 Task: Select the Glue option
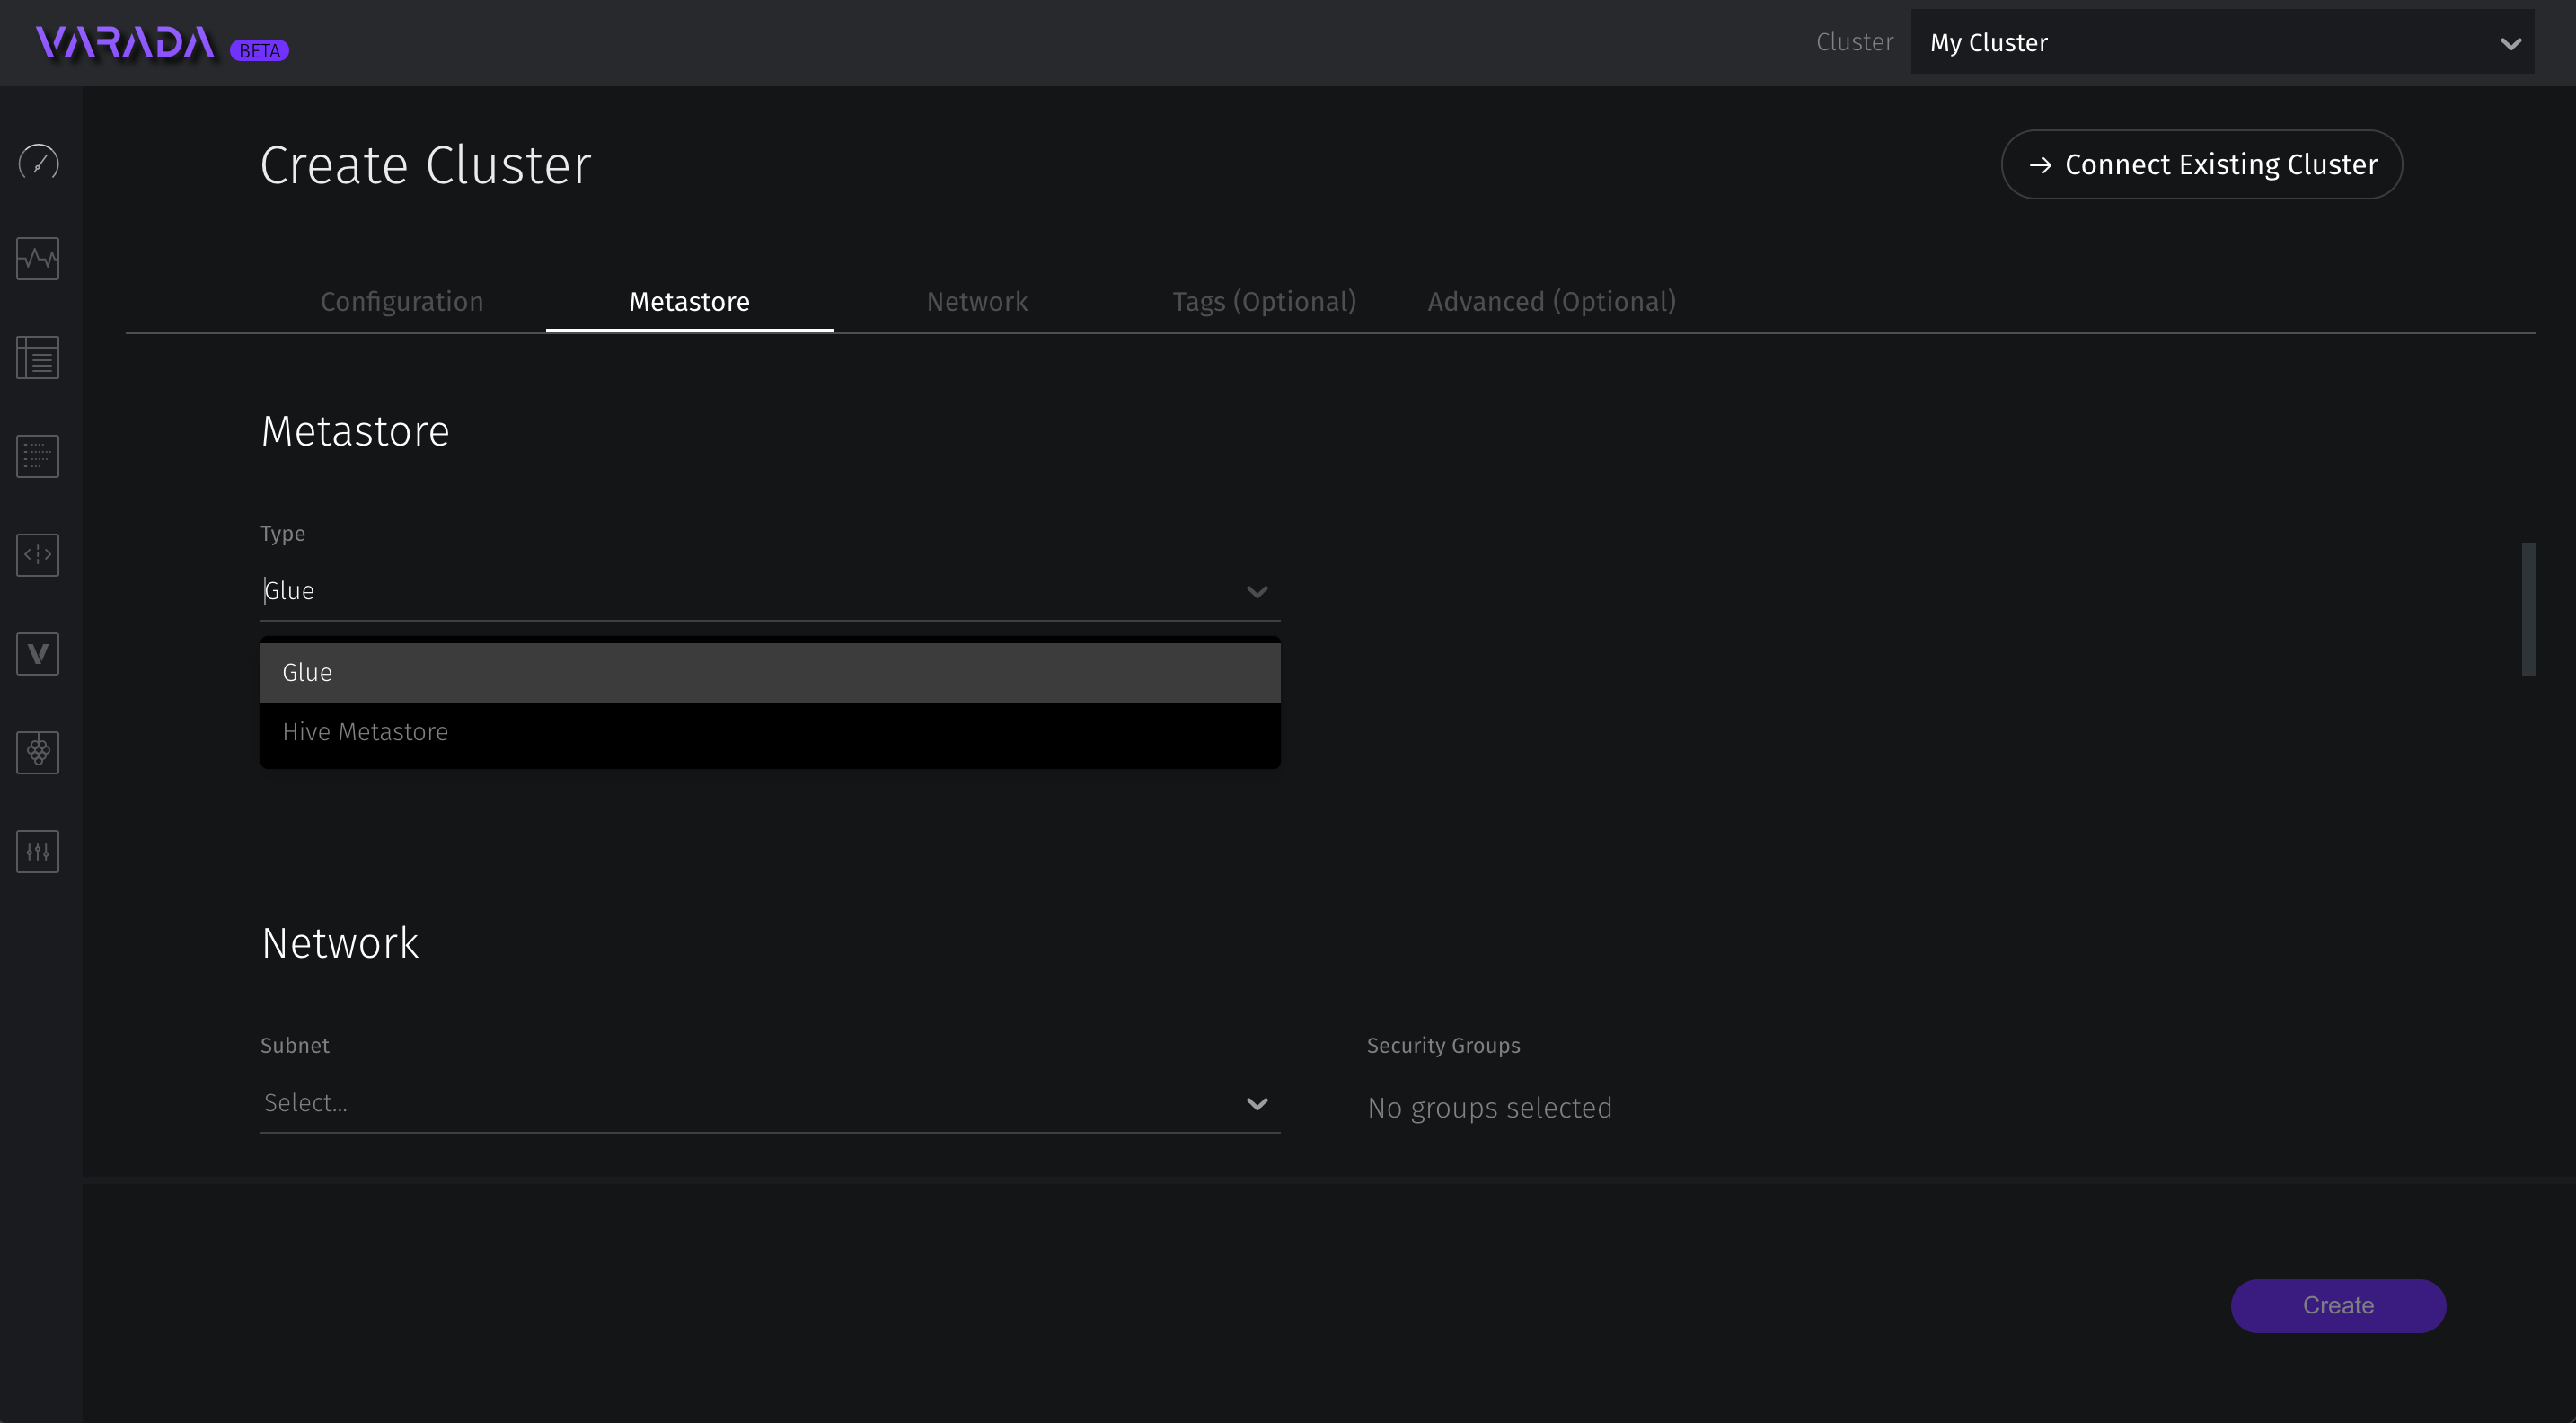pos(769,672)
